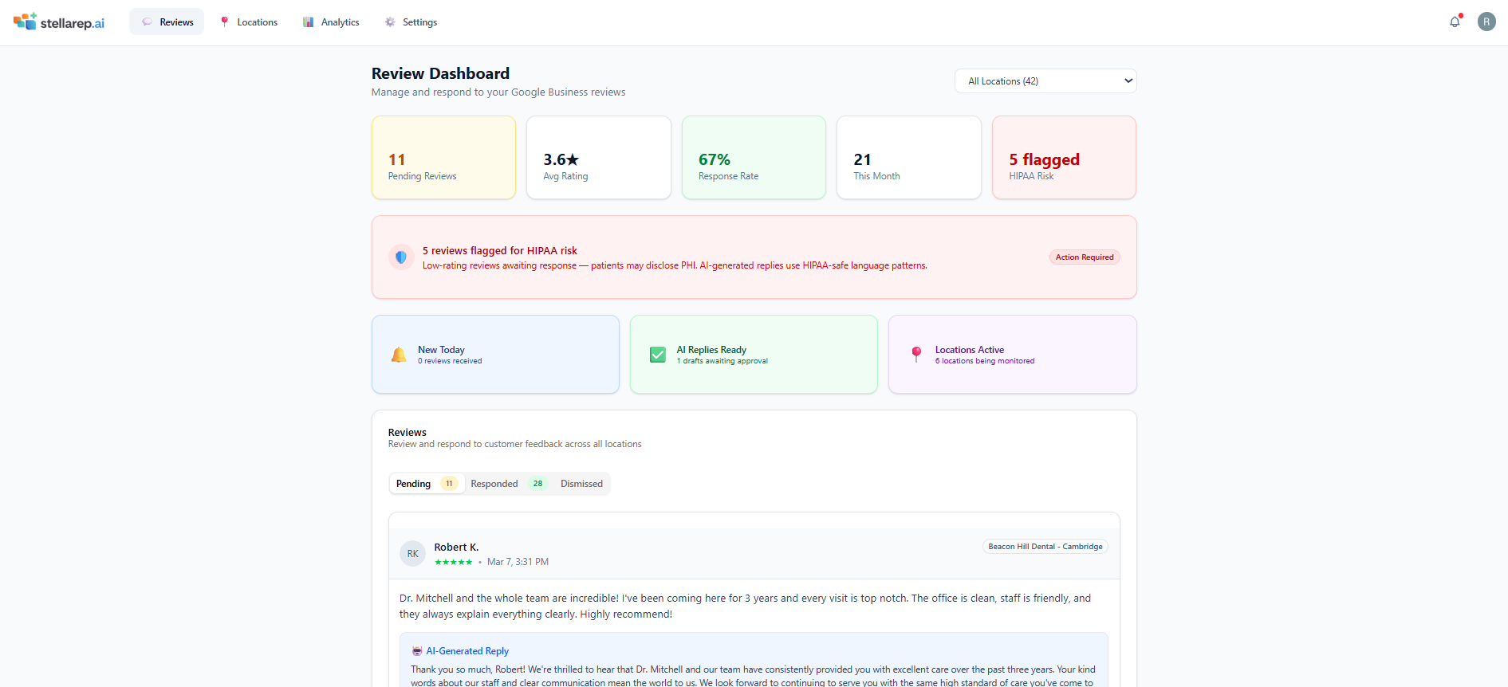Screen dimensions: 1508x687
Task: Open the user profile avatar
Action: tap(1486, 22)
